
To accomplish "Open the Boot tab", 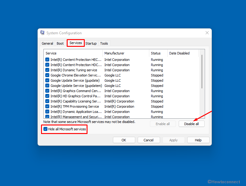I will 60,43.
